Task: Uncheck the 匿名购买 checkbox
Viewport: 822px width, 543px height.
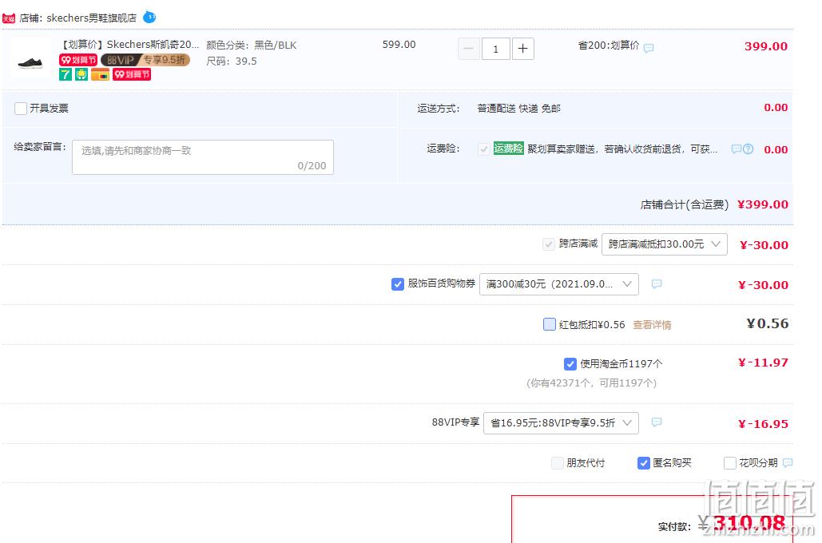Action: click(644, 463)
